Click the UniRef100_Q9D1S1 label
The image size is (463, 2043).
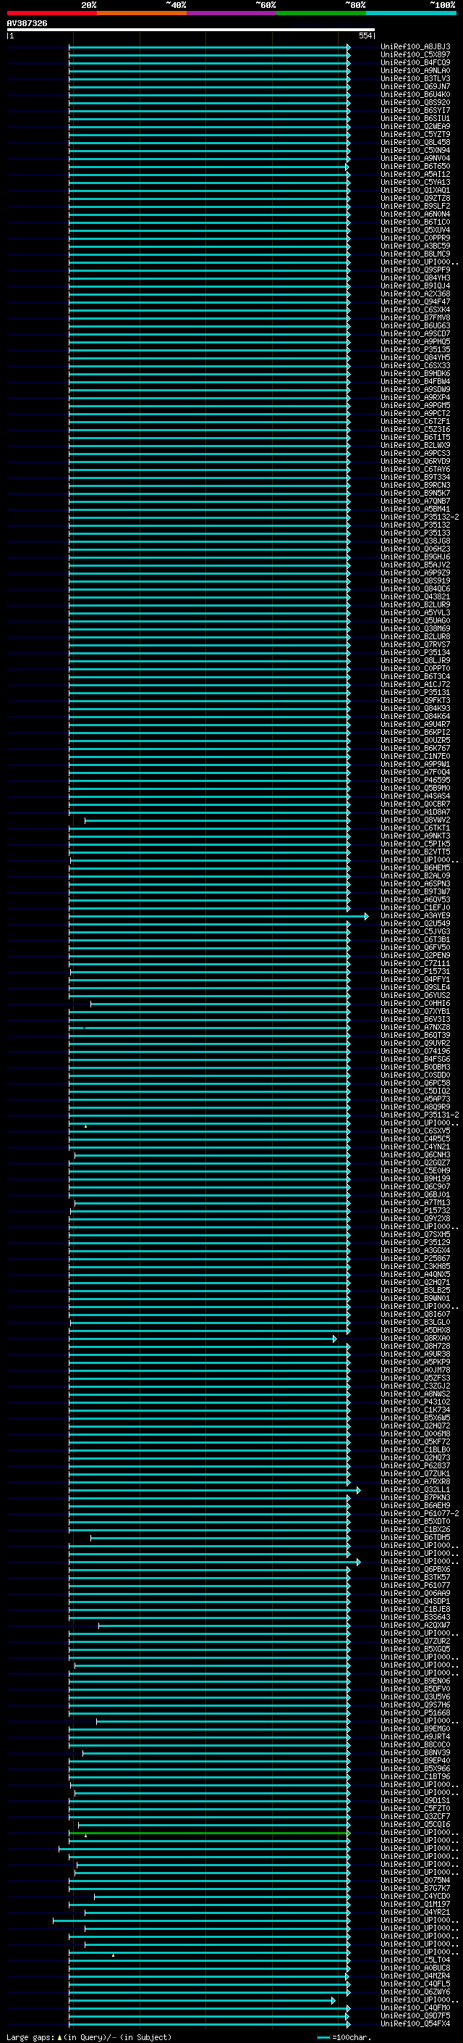click(x=415, y=1801)
